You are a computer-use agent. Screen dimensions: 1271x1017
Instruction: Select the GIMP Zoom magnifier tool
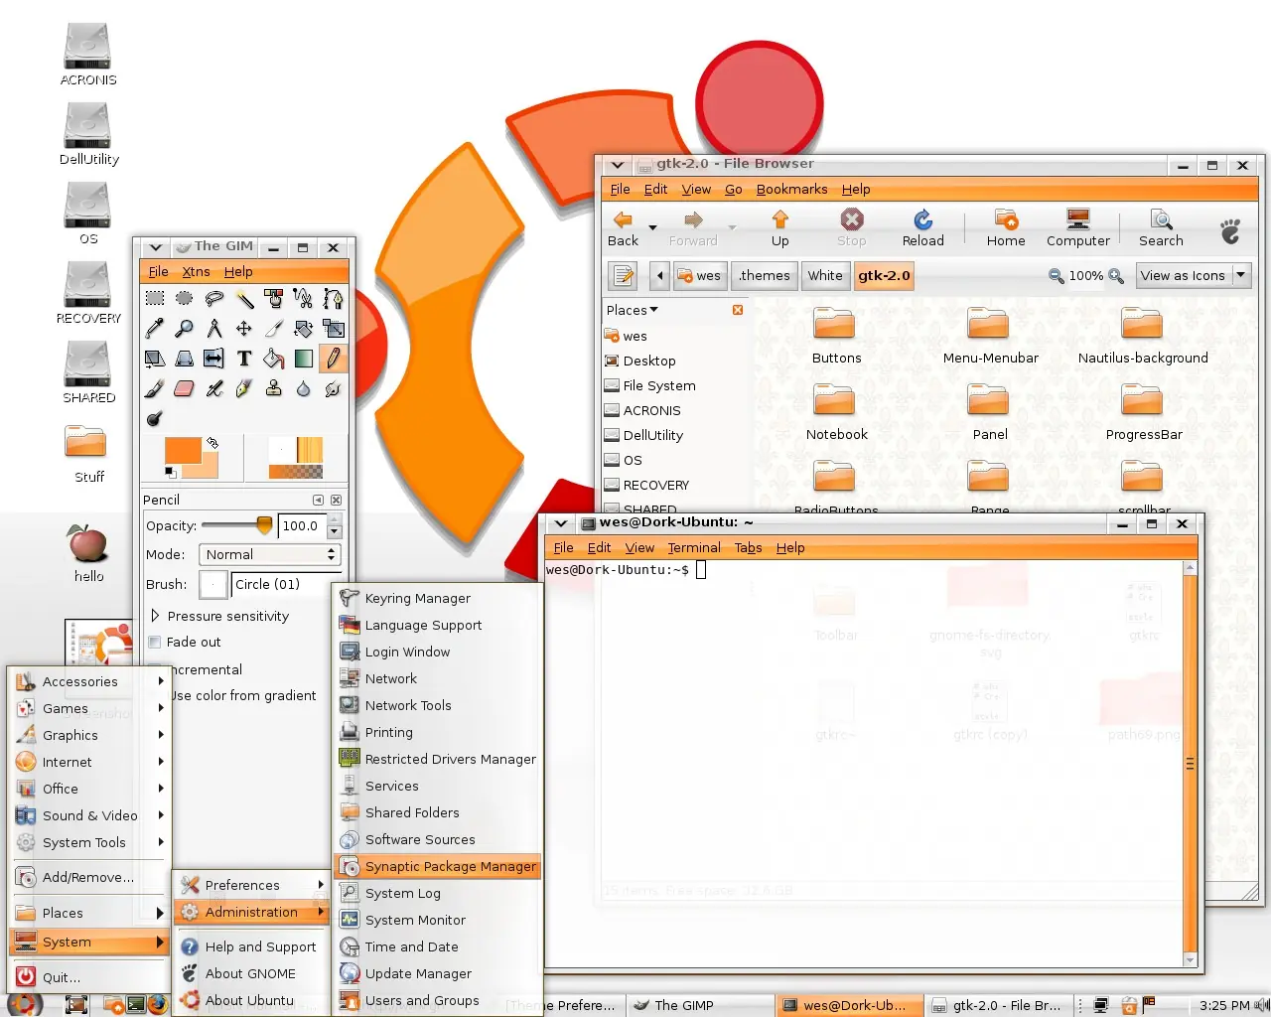[x=185, y=328]
